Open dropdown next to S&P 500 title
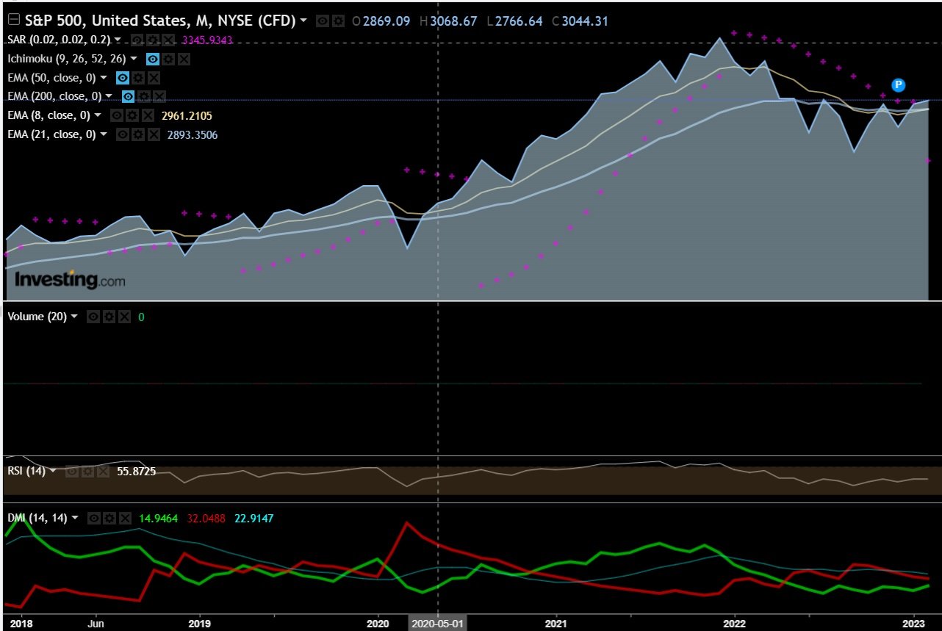Viewport: 942px width, 631px height. click(303, 21)
